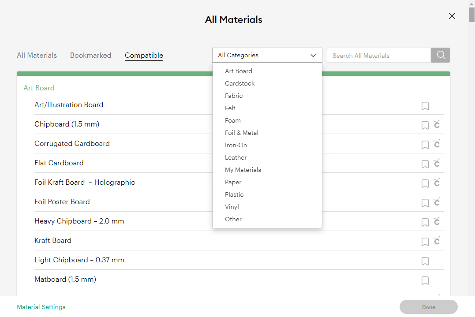Click the search magnifier button
The height and width of the screenshot is (317, 475).
tap(440, 55)
